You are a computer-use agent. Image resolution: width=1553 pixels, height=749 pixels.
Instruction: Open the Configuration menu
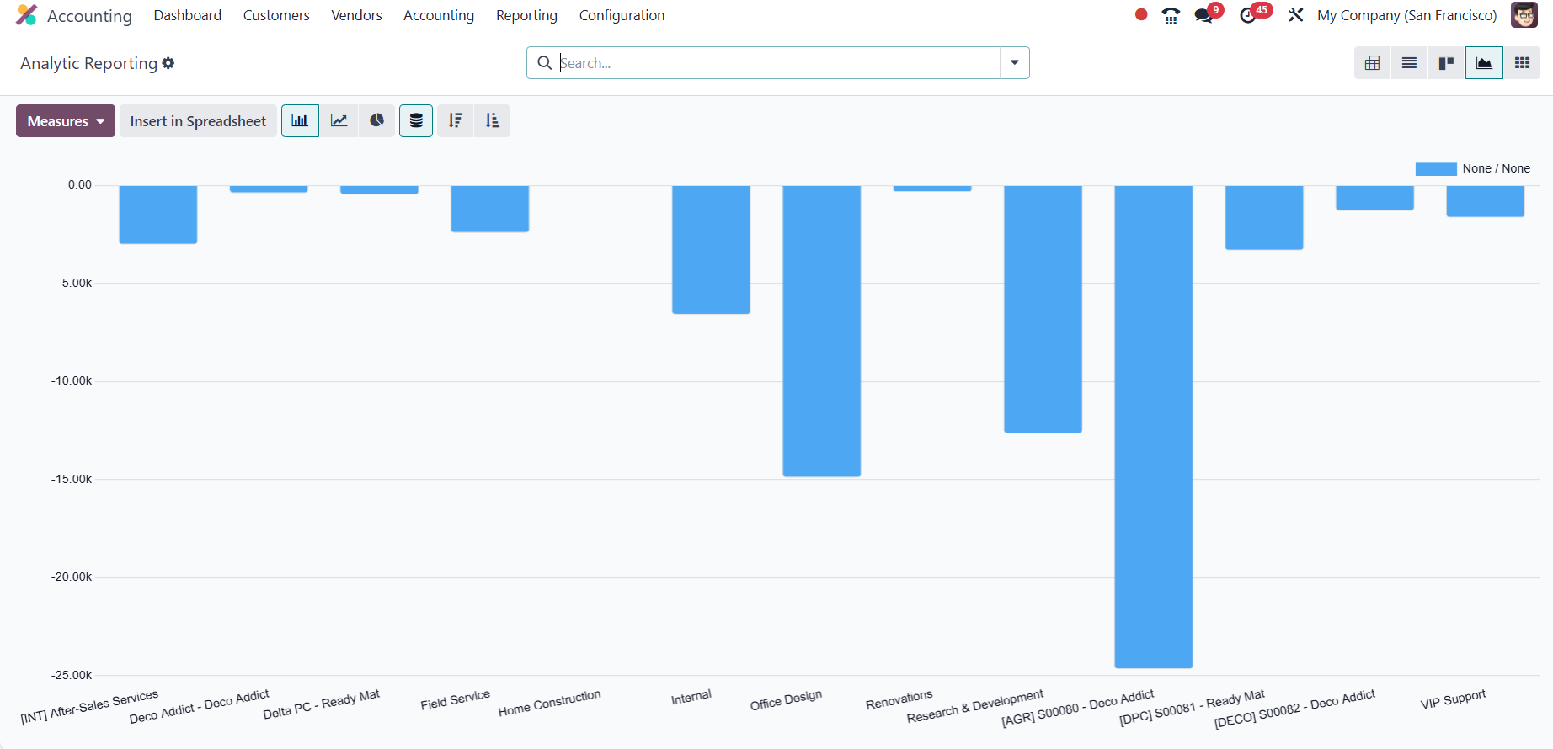coord(622,15)
